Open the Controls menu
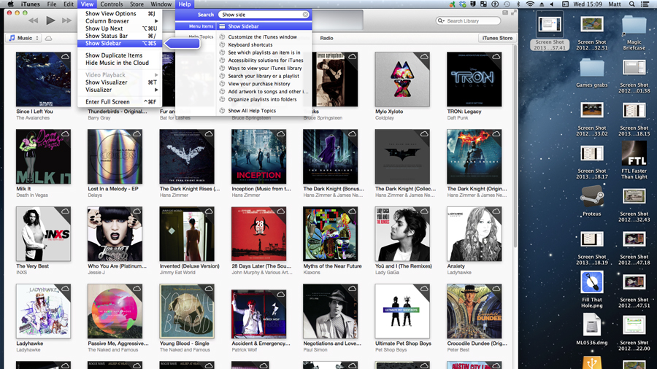This screenshot has width=657, height=369. 112,4
